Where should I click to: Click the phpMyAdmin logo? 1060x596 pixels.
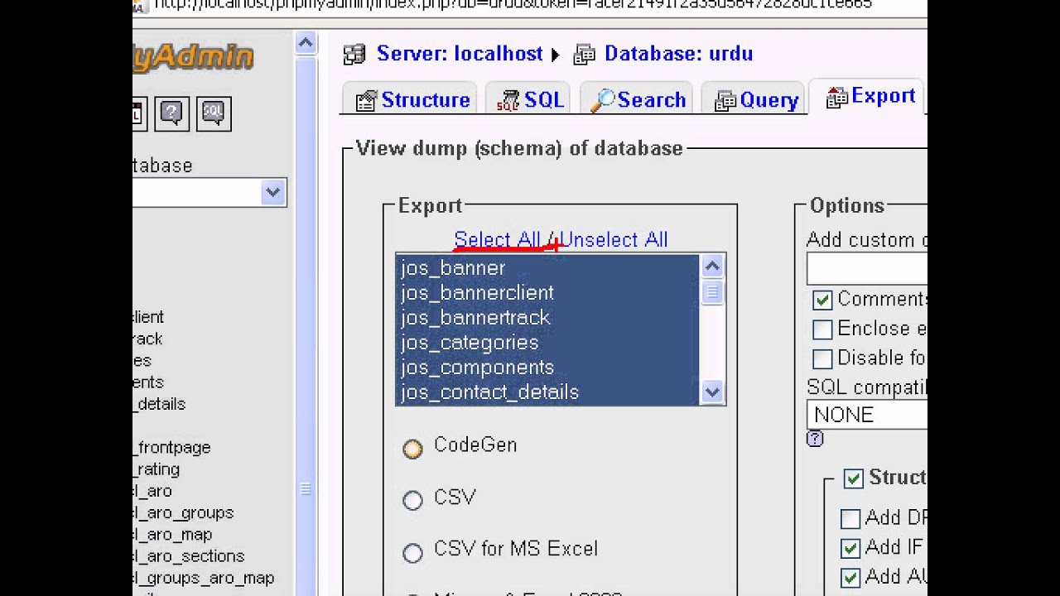[193, 57]
